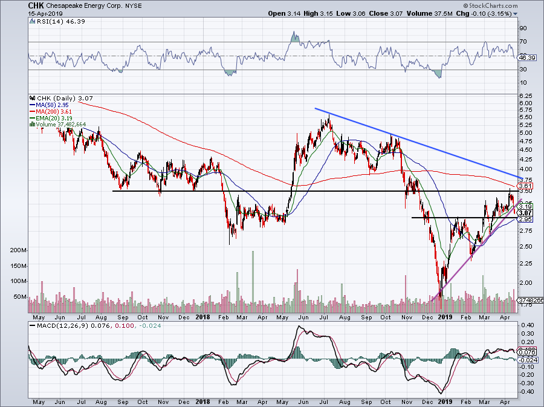This screenshot has height=407, width=544.
Task: Click the 90 level on RSI scale
Action: pos(523,28)
